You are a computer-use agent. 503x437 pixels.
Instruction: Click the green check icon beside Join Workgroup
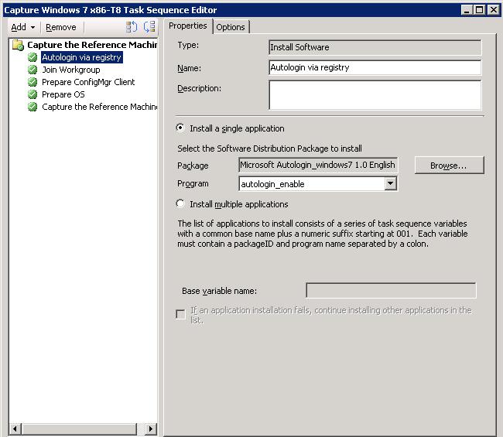[x=33, y=70]
